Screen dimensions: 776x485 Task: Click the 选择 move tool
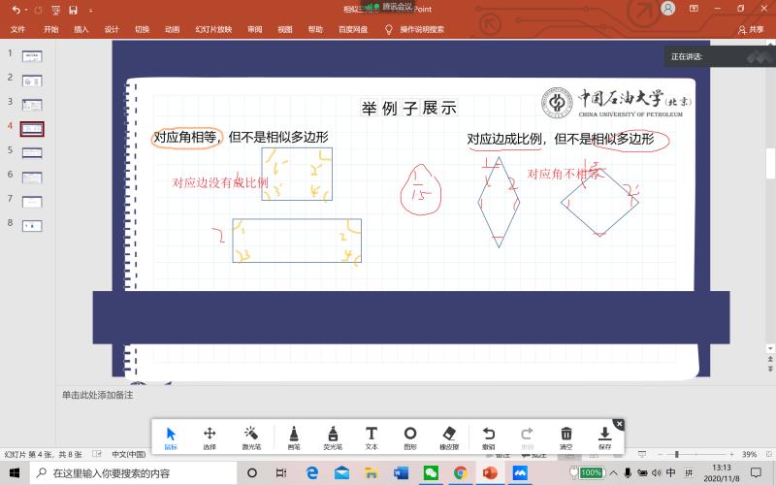[210, 437]
